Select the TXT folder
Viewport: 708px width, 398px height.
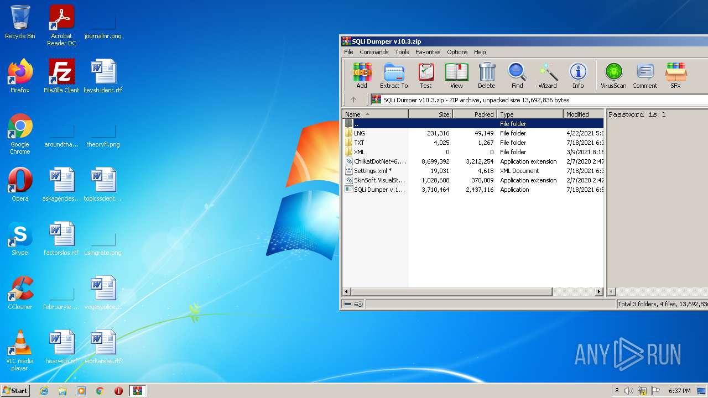pos(473,143)
